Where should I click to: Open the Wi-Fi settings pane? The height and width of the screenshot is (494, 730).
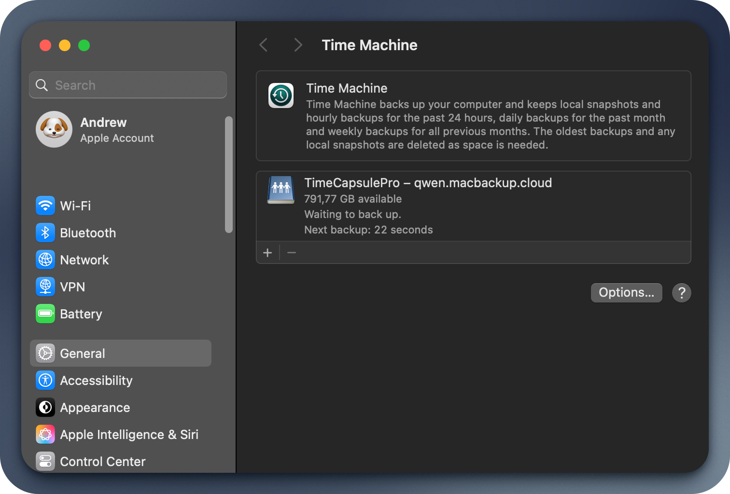121,206
